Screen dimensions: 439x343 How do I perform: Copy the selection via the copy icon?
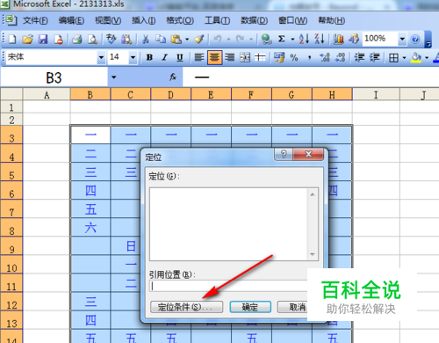point(161,39)
